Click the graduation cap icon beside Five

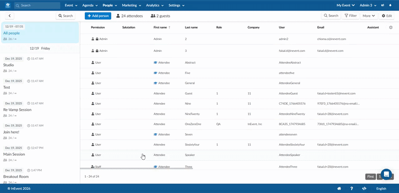(156, 73)
